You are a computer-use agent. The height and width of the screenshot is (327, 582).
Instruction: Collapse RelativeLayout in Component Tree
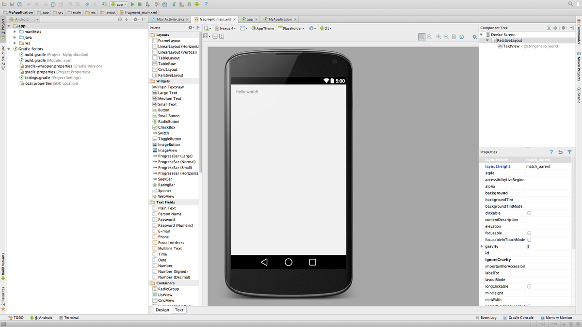click(x=487, y=41)
